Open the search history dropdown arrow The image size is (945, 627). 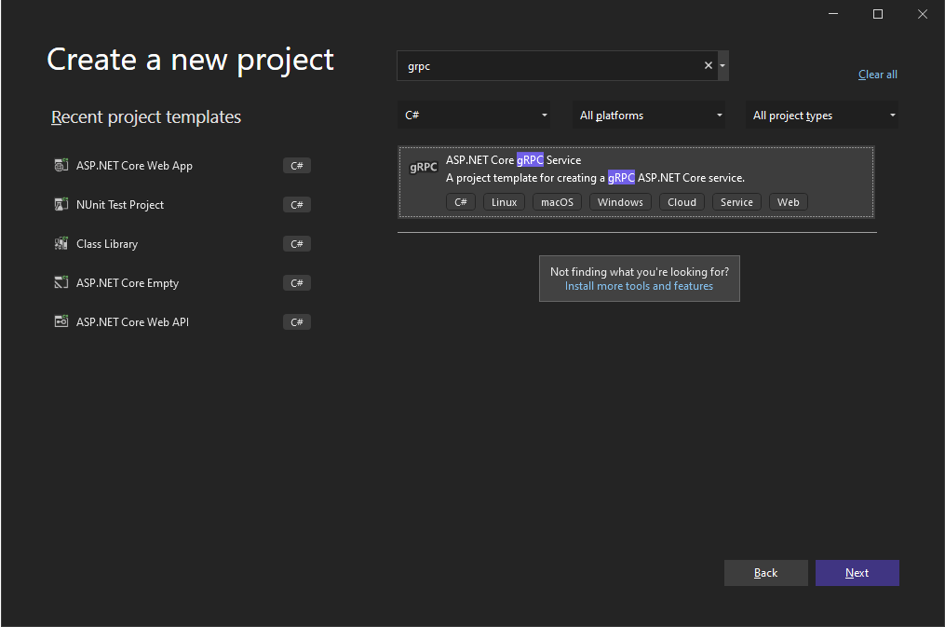click(722, 65)
